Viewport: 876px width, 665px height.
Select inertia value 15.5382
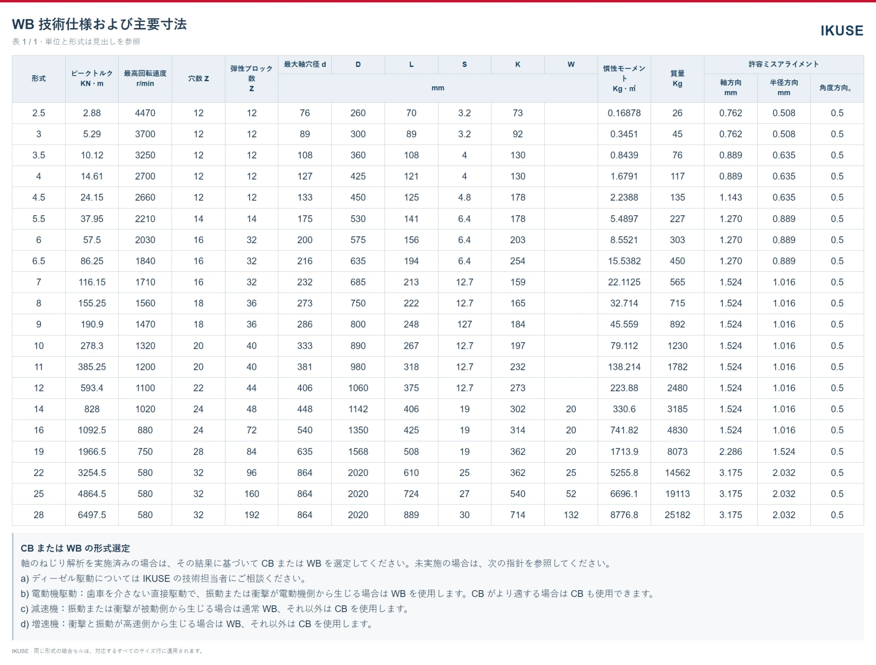click(624, 261)
